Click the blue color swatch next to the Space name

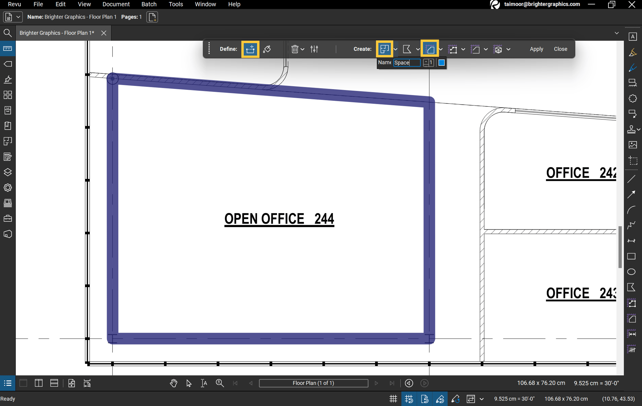[x=441, y=63]
